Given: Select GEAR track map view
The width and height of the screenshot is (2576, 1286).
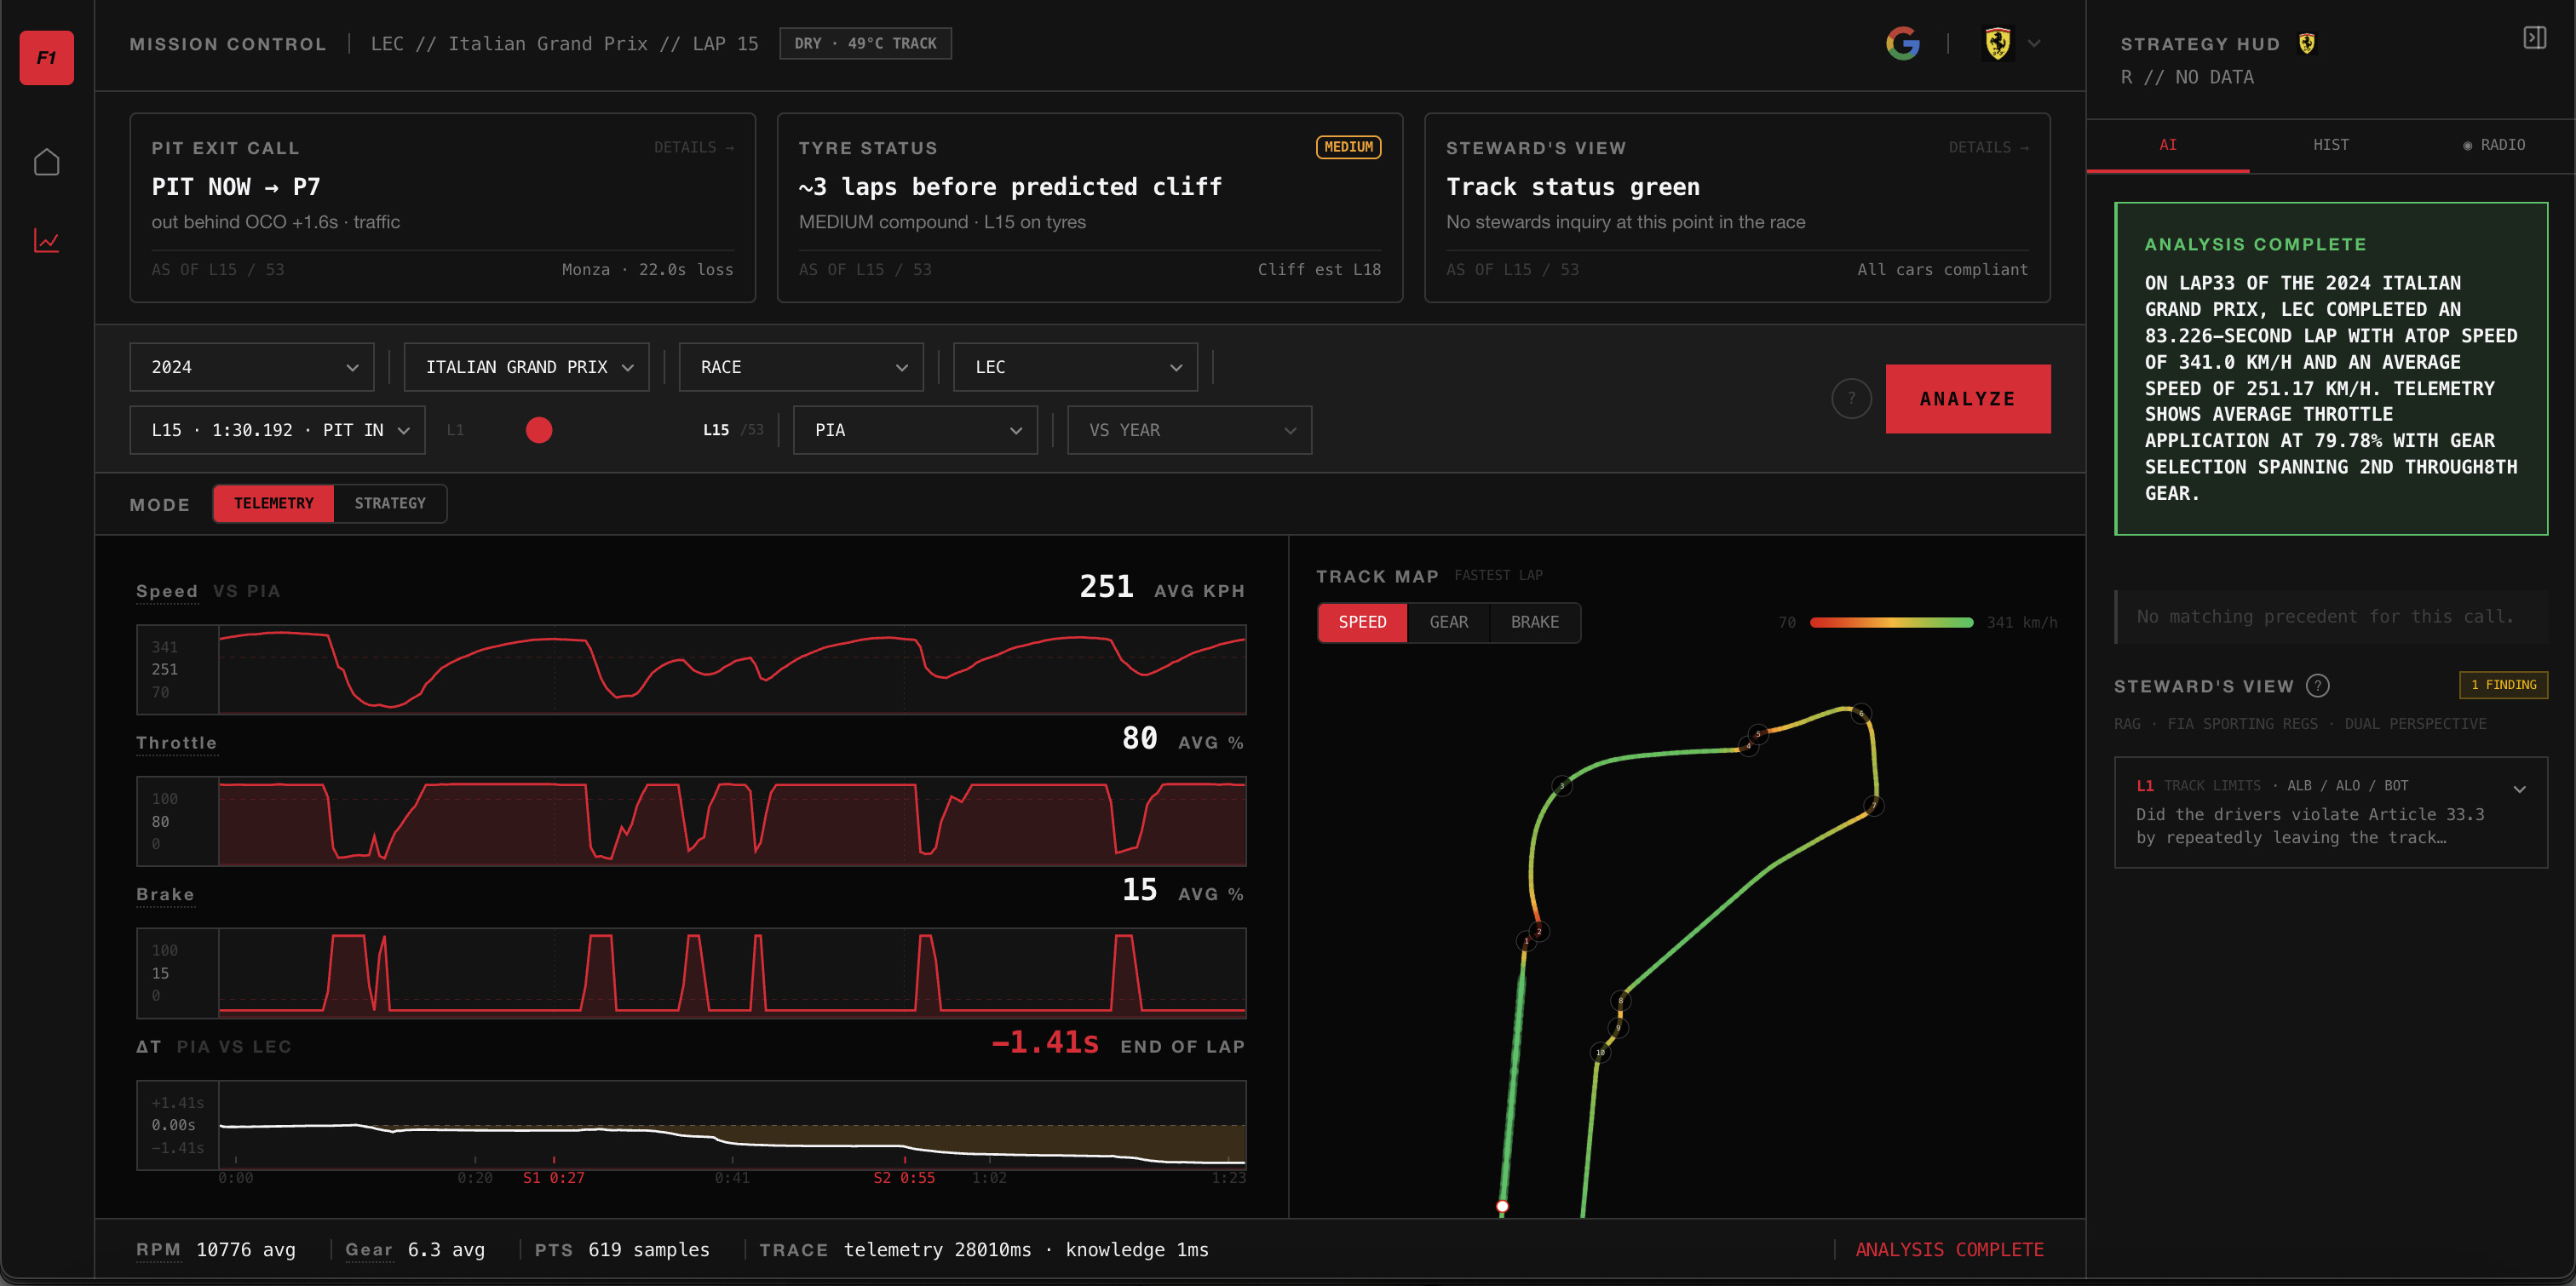Looking at the screenshot, I should [x=1448, y=622].
